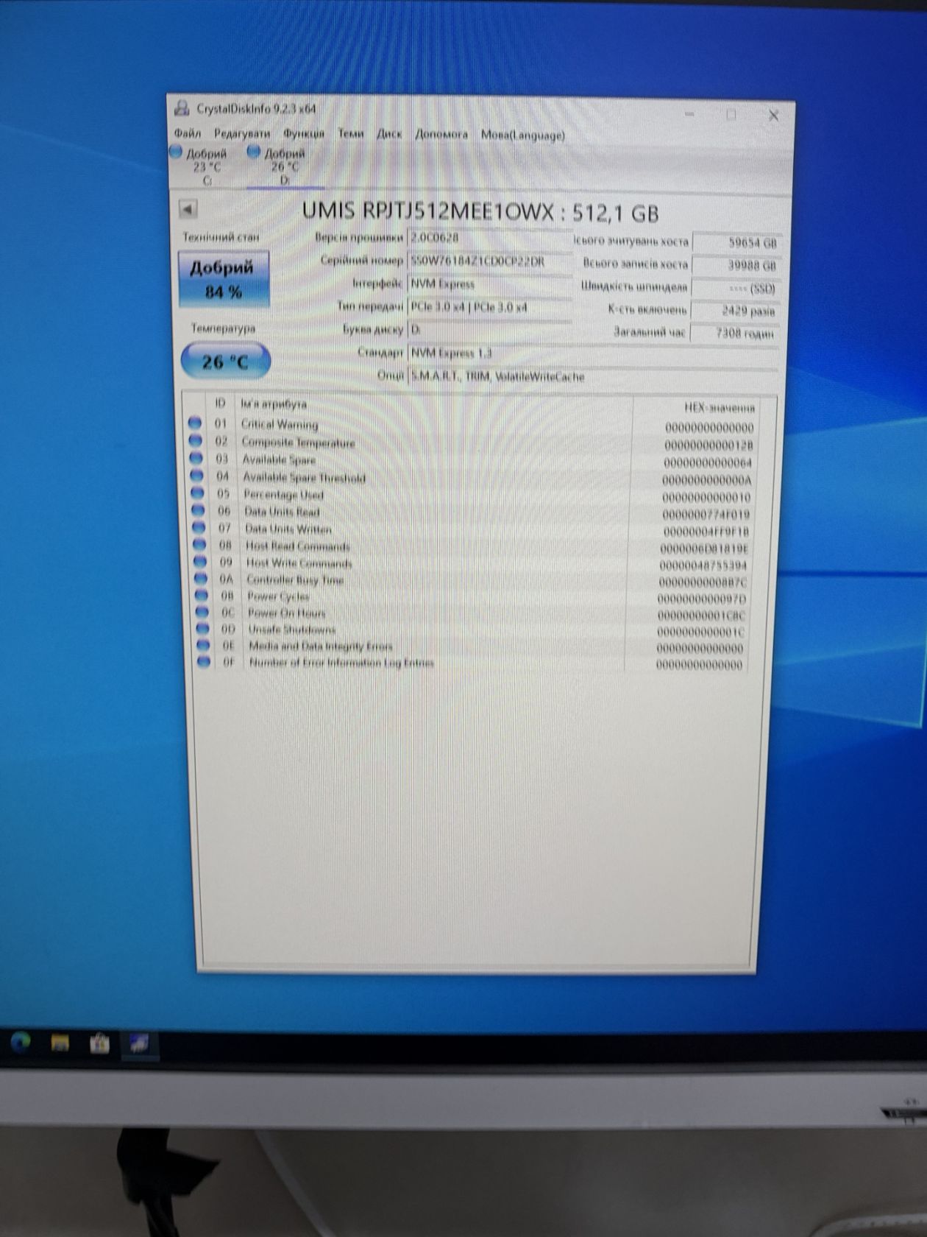Select the Composite Temperature attribute row
Viewport: 927px width, 1237px height.
point(471,443)
